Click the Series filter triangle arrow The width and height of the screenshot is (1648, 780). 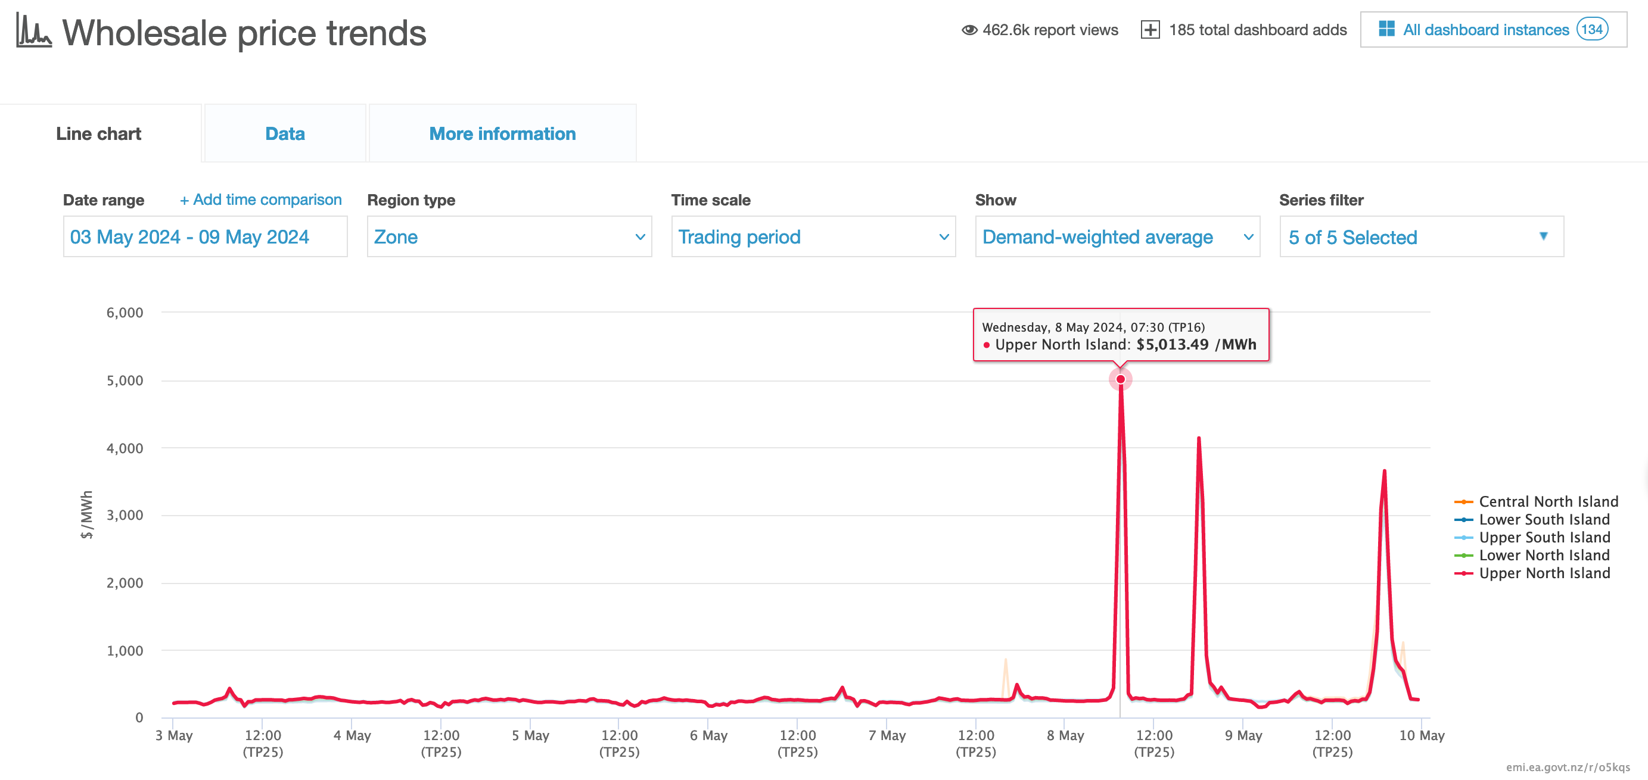(1543, 236)
